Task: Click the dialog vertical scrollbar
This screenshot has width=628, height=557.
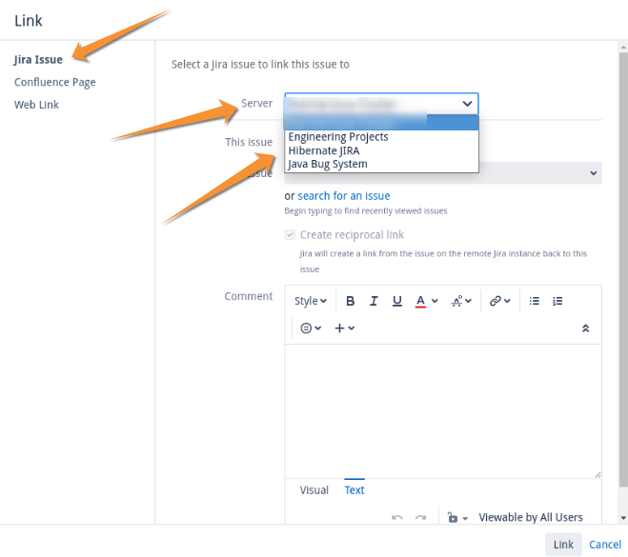Action: point(623,269)
